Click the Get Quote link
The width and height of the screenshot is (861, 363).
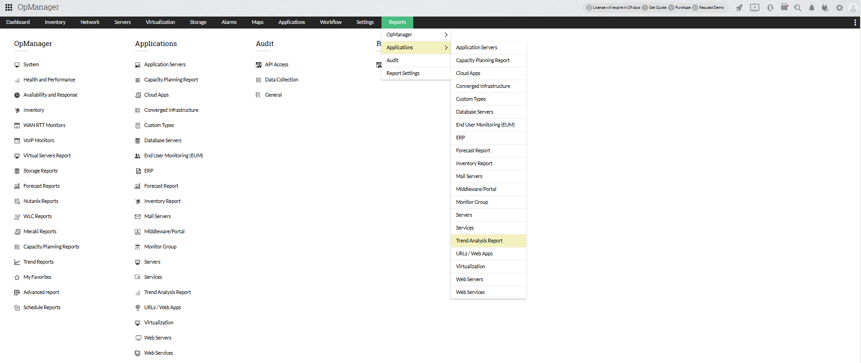(x=658, y=8)
